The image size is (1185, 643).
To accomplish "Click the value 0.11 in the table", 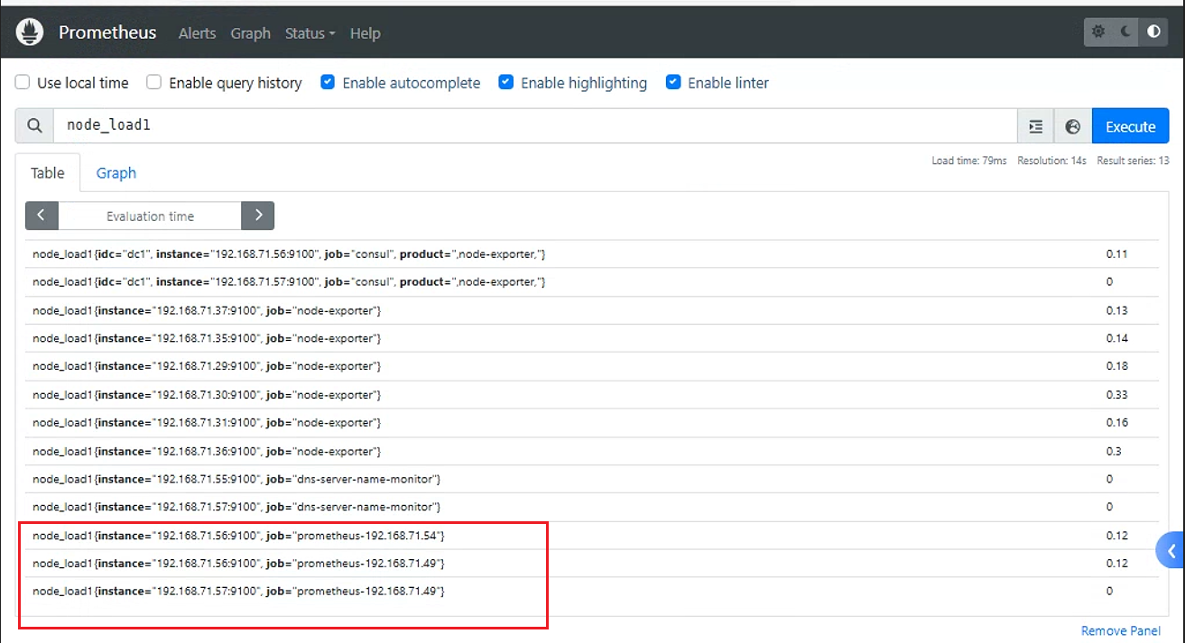I will 1116,254.
